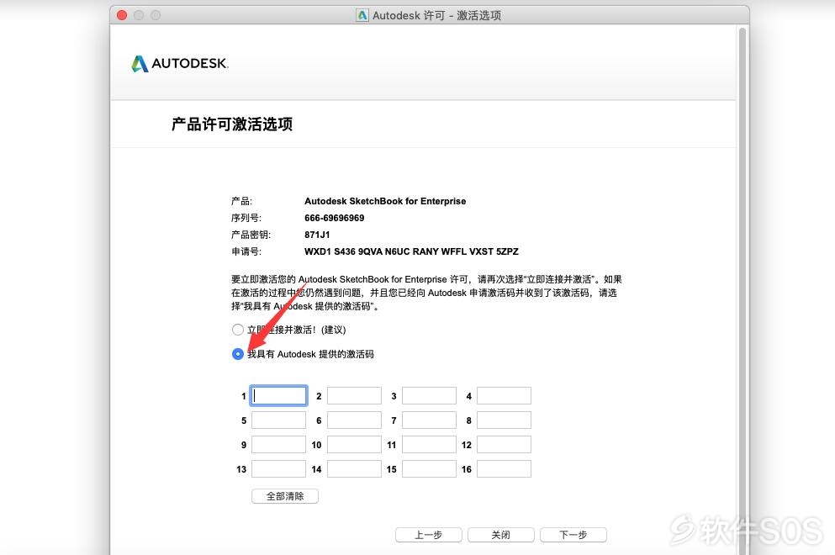Click activation code field 9

tap(279, 445)
